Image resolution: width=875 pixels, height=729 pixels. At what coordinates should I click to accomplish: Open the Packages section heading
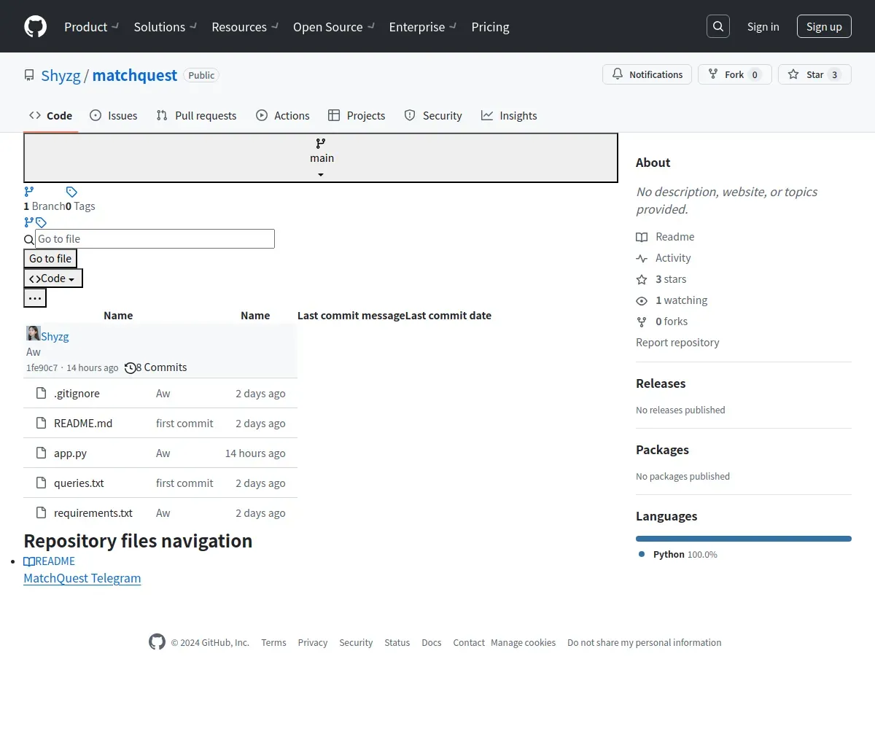[662, 450]
